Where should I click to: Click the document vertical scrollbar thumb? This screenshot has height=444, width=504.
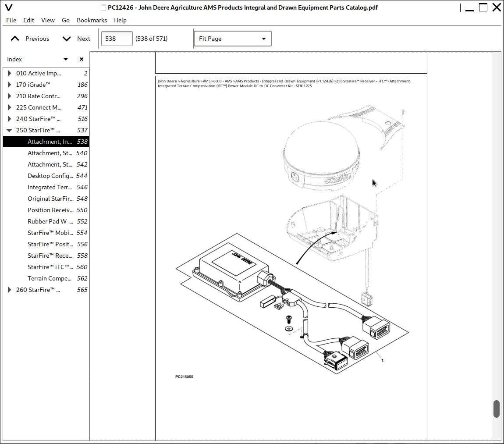(496, 408)
